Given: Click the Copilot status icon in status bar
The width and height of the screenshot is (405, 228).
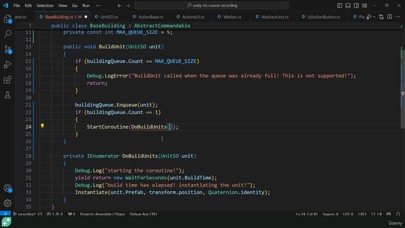Looking at the screenshot, I should pos(389,214).
